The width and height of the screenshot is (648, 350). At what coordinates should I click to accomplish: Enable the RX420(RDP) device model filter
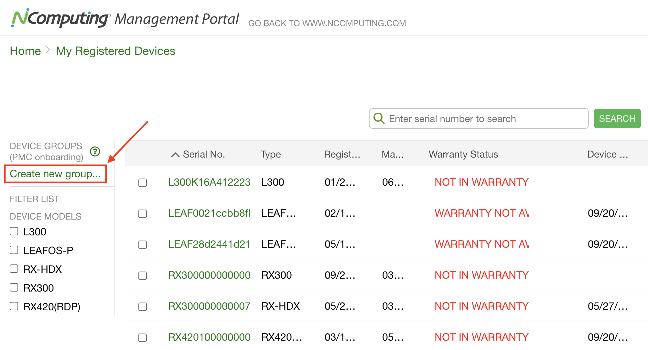14,306
